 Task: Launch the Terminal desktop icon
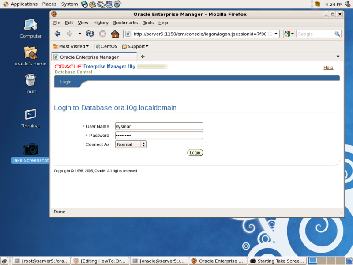[x=30, y=118]
